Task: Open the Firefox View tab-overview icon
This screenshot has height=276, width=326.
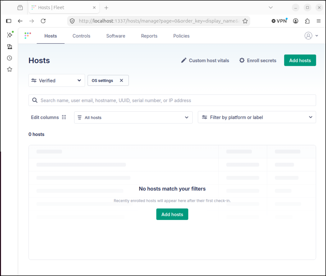Action: [x=20, y=8]
